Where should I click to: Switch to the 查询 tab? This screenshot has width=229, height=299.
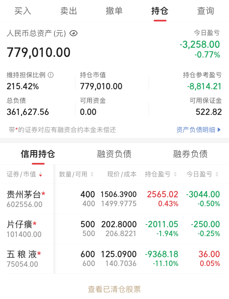206,11
